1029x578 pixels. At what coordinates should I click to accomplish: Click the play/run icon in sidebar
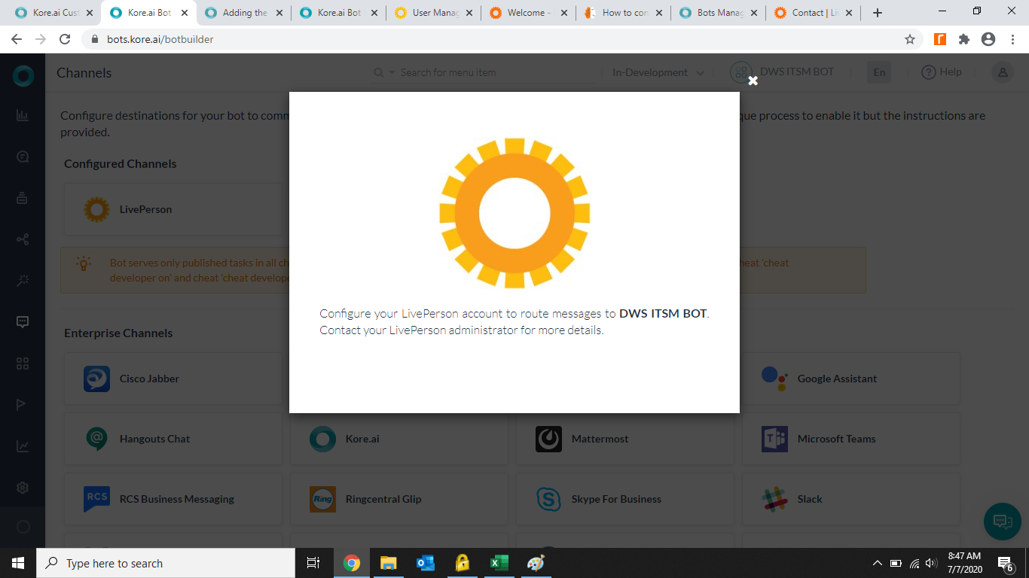pyautogui.click(x=22, y=405)
